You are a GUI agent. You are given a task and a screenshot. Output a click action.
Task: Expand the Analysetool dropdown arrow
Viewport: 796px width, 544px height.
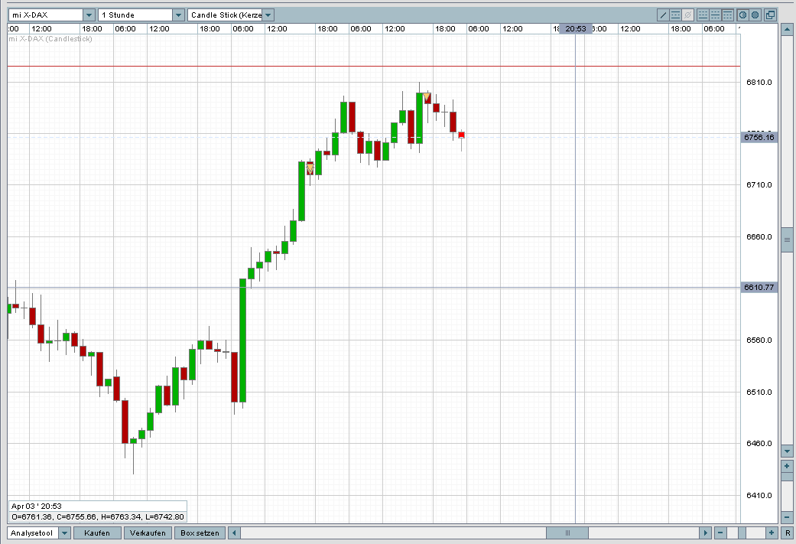coord(64,533)
